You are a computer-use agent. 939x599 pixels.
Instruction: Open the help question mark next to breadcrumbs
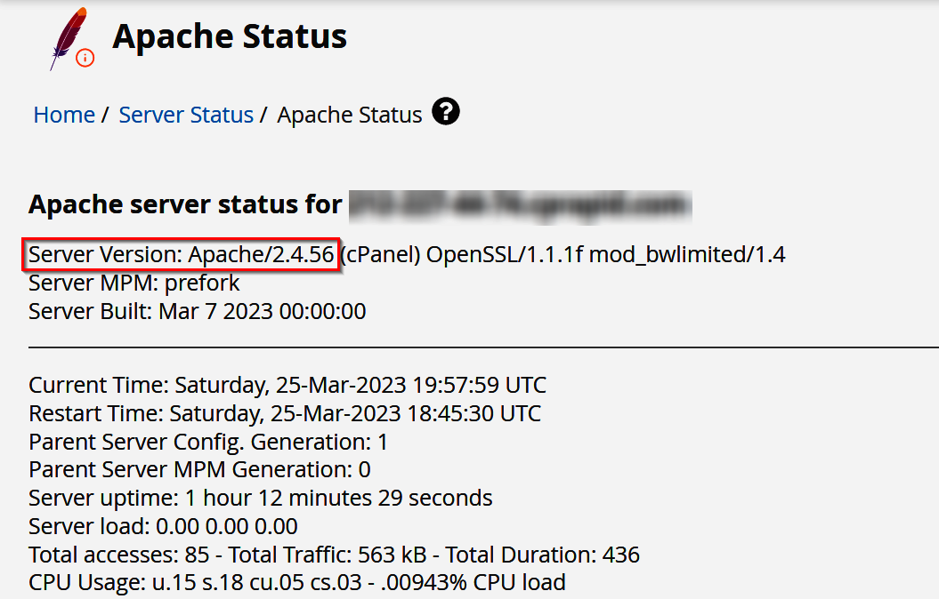[446, 111]
